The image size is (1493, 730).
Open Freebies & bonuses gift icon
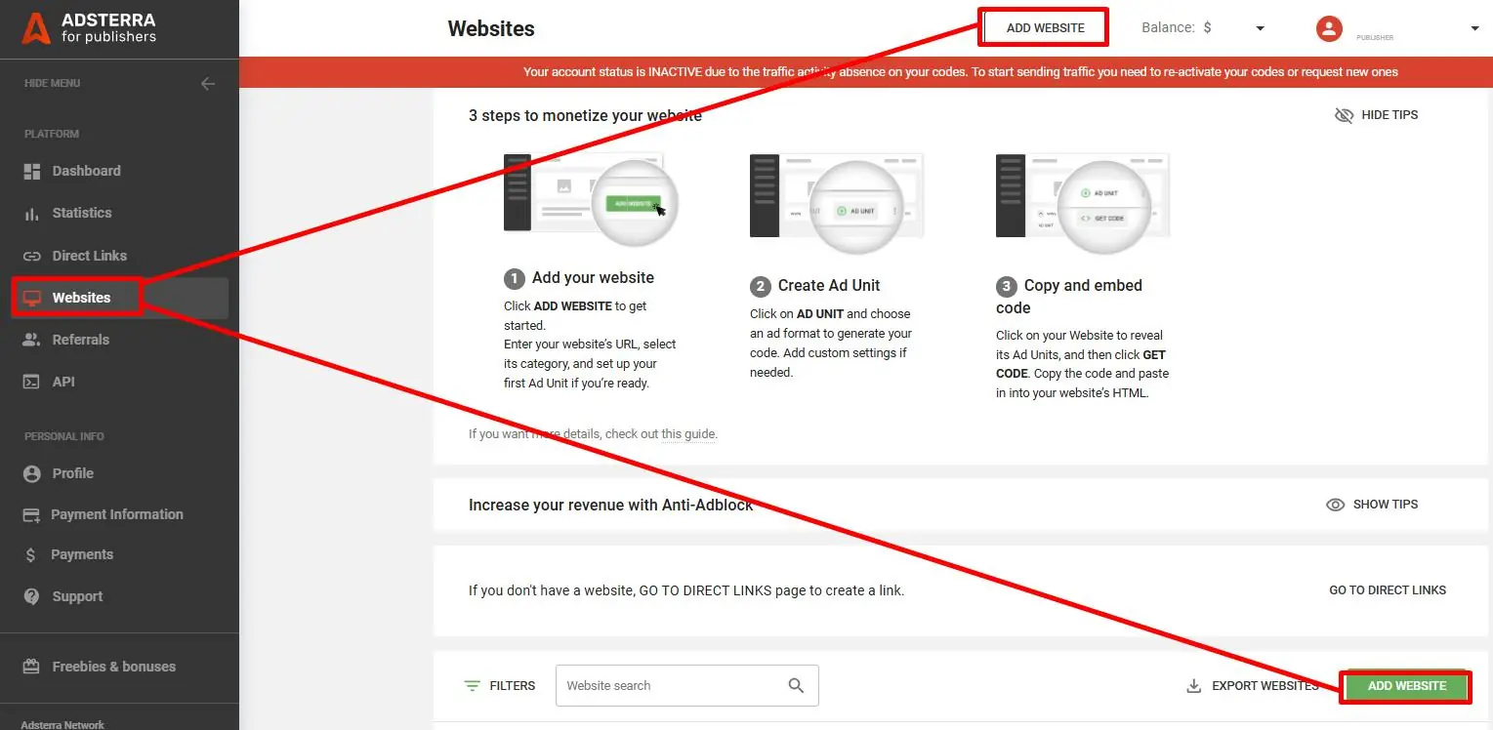click(x=32, y=667)
